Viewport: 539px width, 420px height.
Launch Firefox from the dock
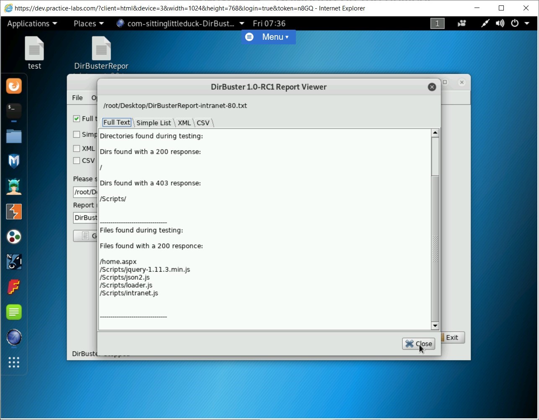click(14, 86)
